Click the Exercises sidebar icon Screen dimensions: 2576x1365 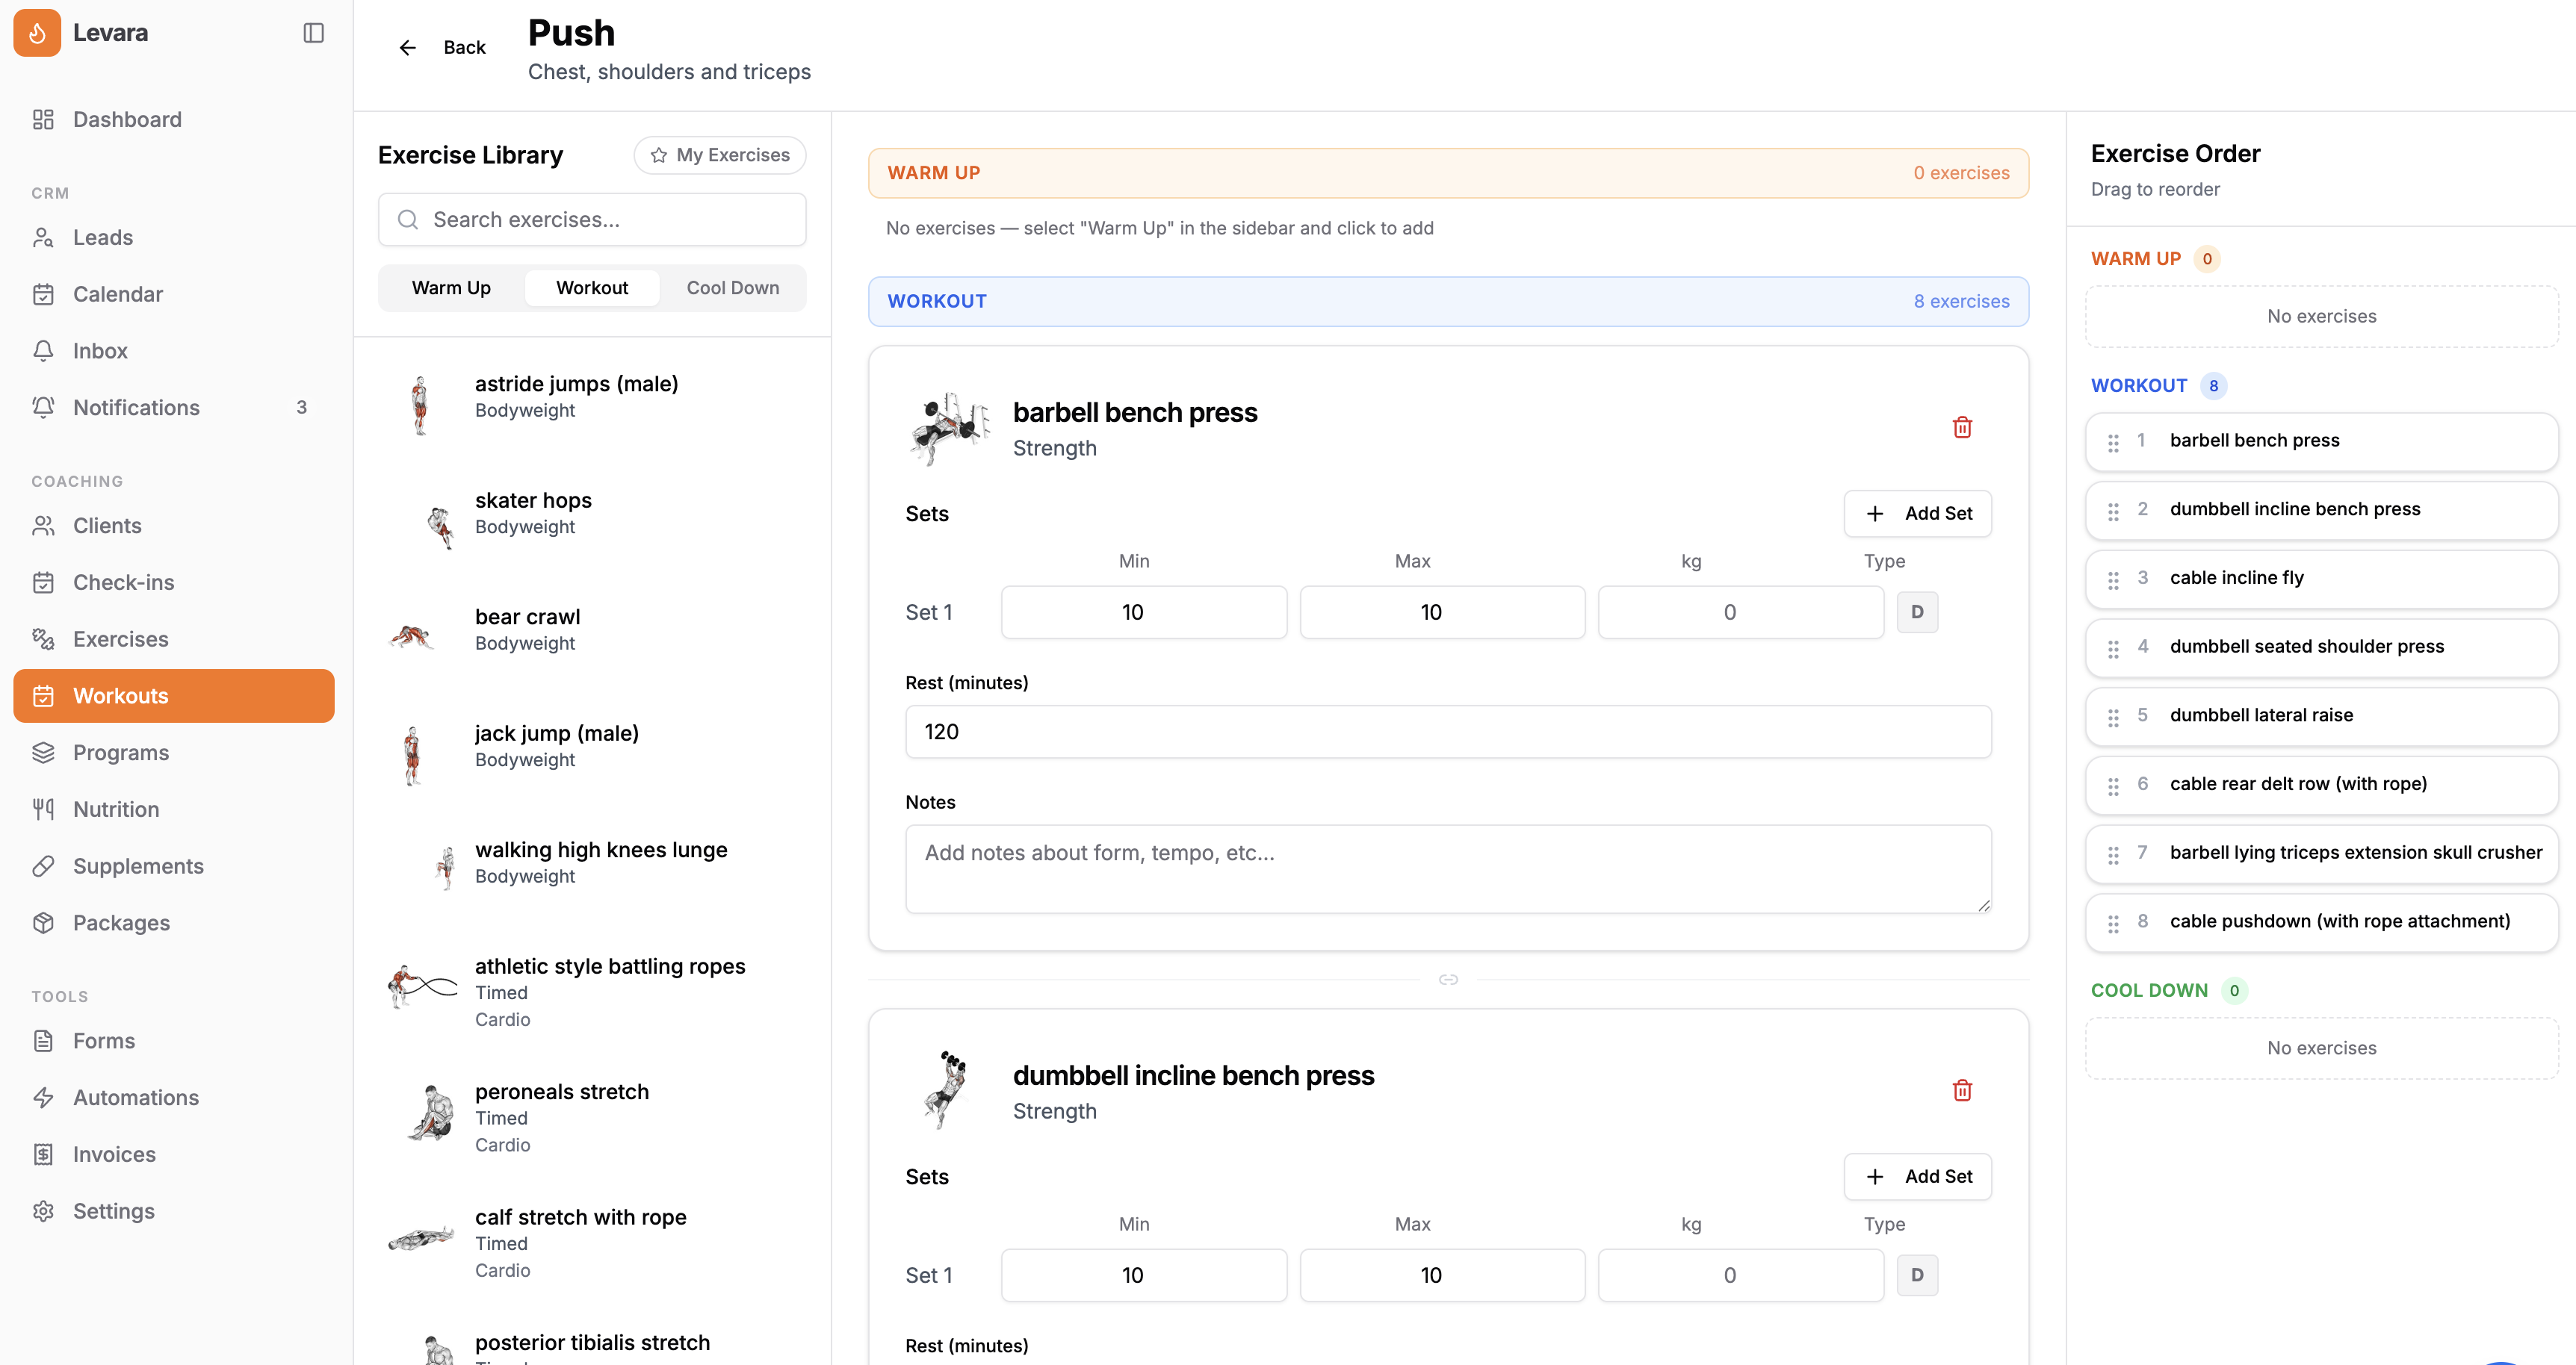click(43, 638)
